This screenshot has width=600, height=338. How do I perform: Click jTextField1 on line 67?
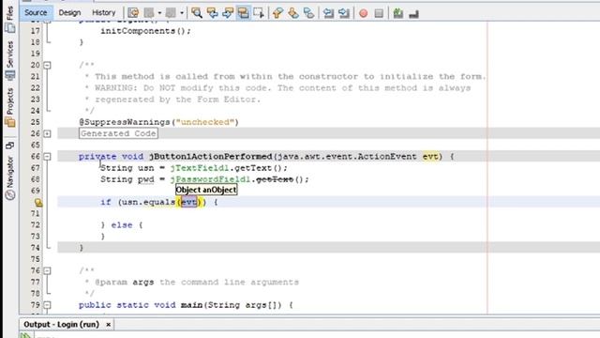[x=200, y=168]
